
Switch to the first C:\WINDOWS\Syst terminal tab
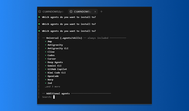52,12
